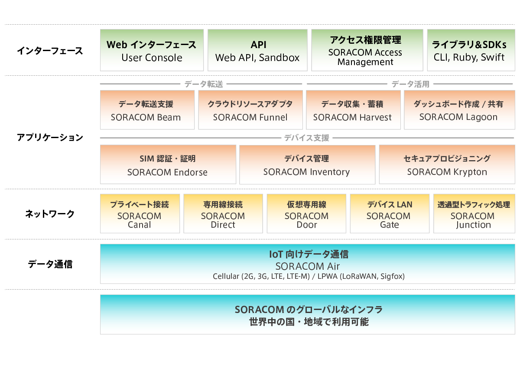The width and height of the screenshot is (520, 368).
Task: Click the データ通信 layer label
Action: tap(50, 264)
